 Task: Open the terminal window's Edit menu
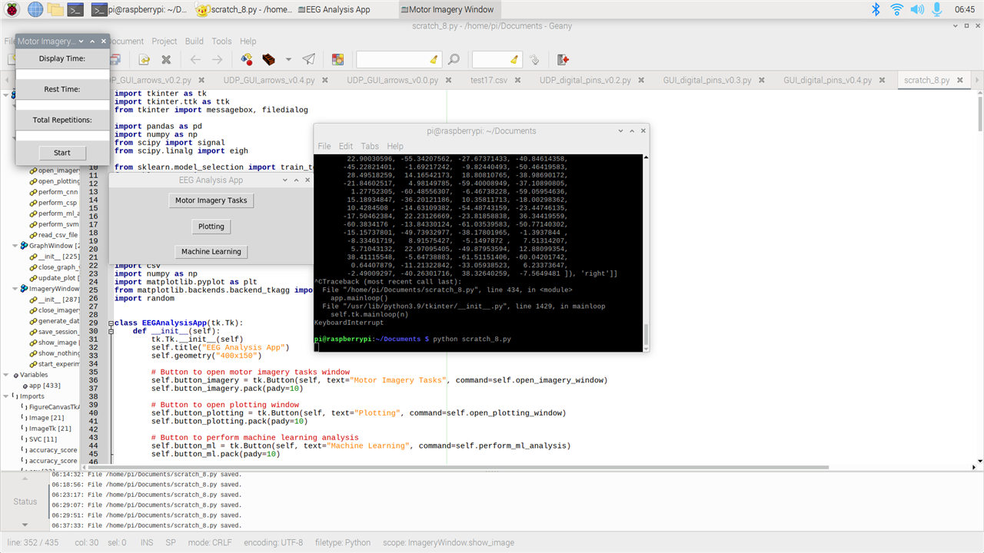pos(346,146)
